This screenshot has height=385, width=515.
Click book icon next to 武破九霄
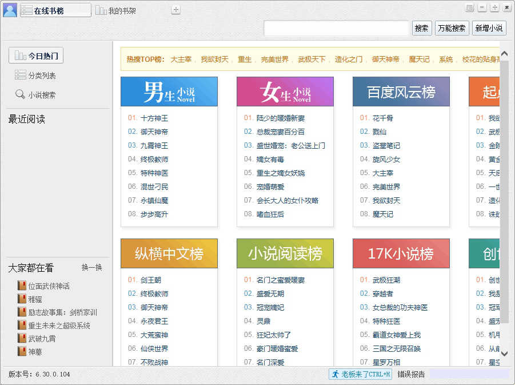point(22,339)
